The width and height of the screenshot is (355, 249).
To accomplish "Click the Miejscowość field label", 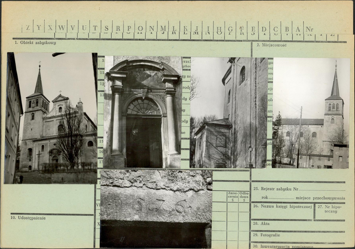I will click(x=267, y=45).
